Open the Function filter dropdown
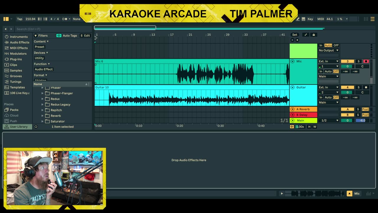 tap(42, 64)
